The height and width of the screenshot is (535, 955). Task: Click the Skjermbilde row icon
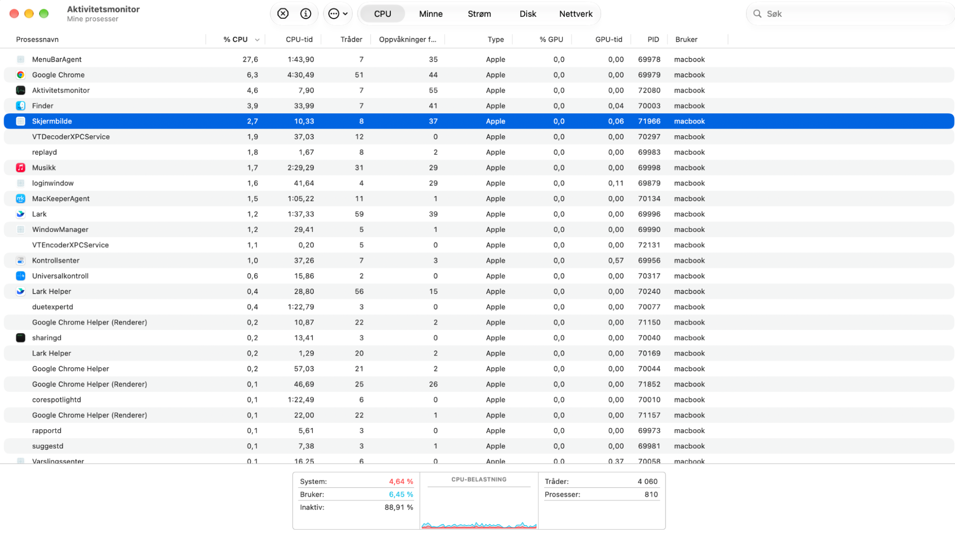[x=21, y=121]
